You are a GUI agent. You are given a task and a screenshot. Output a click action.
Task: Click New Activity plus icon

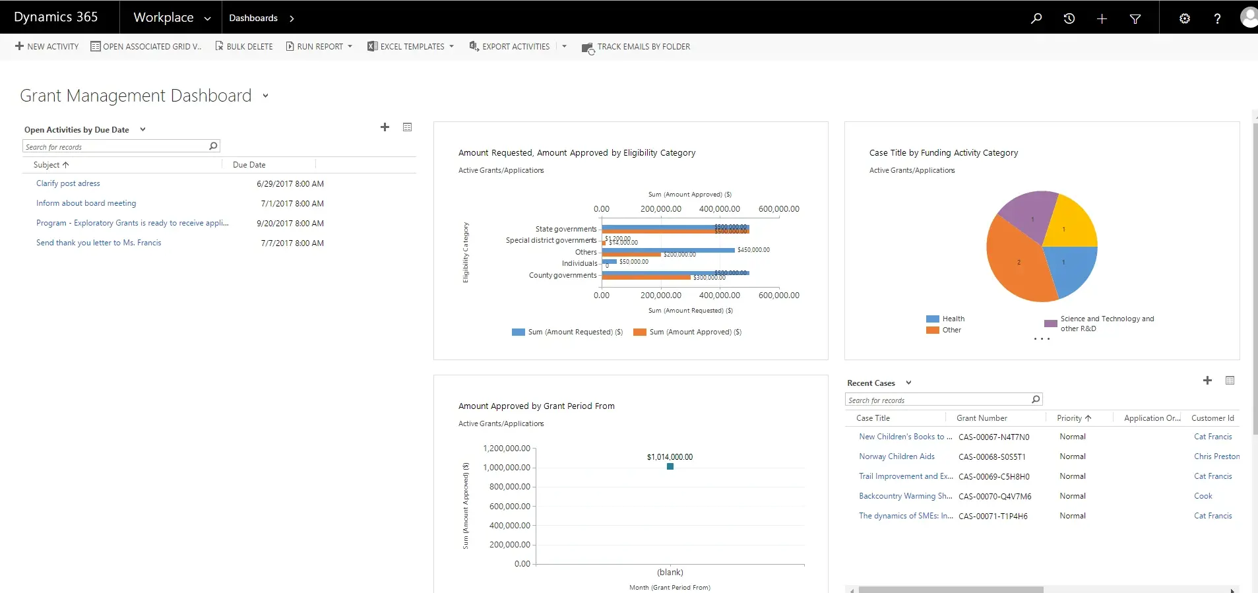19,46
